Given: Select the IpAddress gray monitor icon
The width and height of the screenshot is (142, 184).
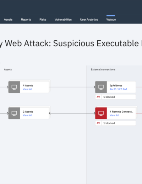Looking at the screenshot, I should pos(101,87).
